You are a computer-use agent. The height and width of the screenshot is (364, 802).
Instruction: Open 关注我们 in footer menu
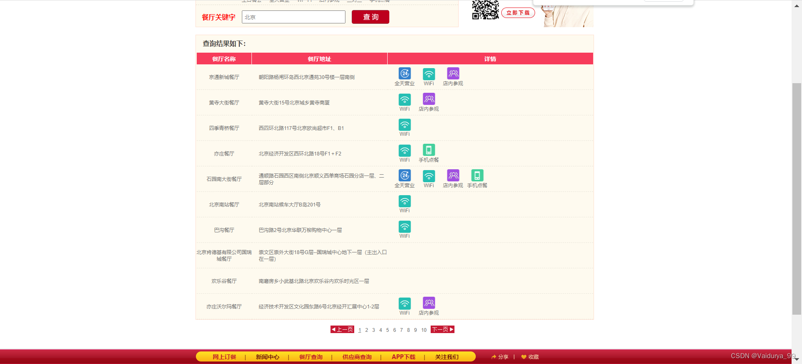[x=447, y=357]
